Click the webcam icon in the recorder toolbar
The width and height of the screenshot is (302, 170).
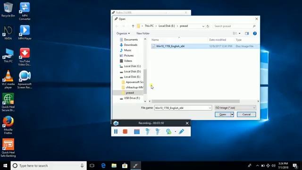coord(169,131)
